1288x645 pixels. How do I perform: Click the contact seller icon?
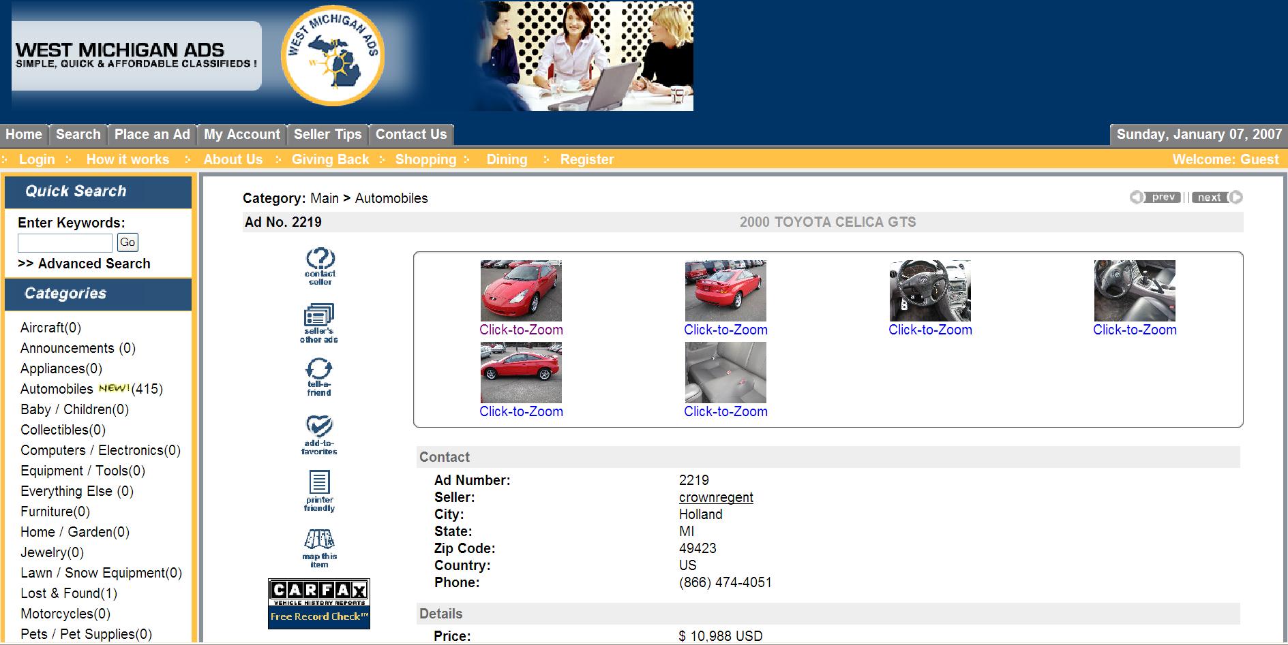click(x=320, y=266)
